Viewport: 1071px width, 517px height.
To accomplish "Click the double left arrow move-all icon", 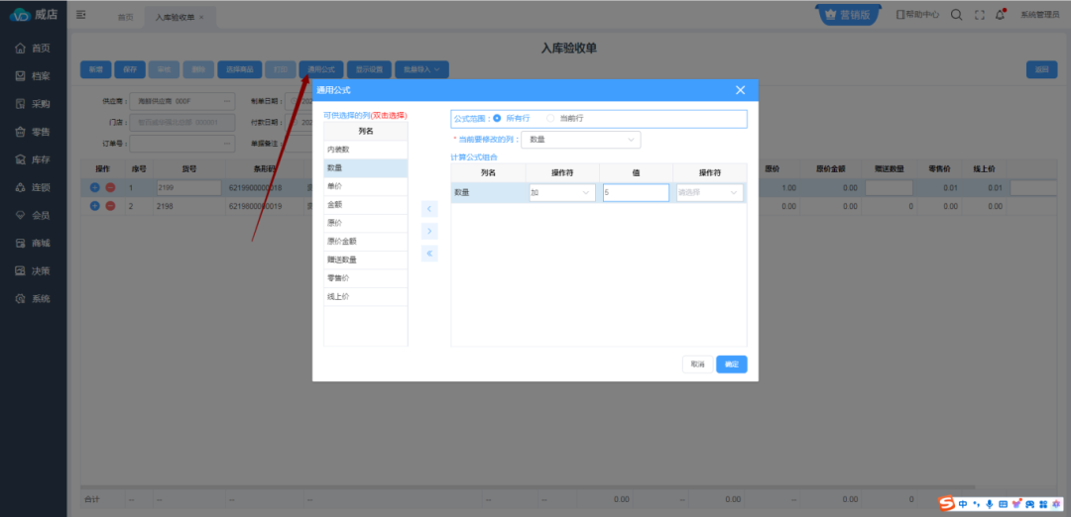I will pos(428,254).
